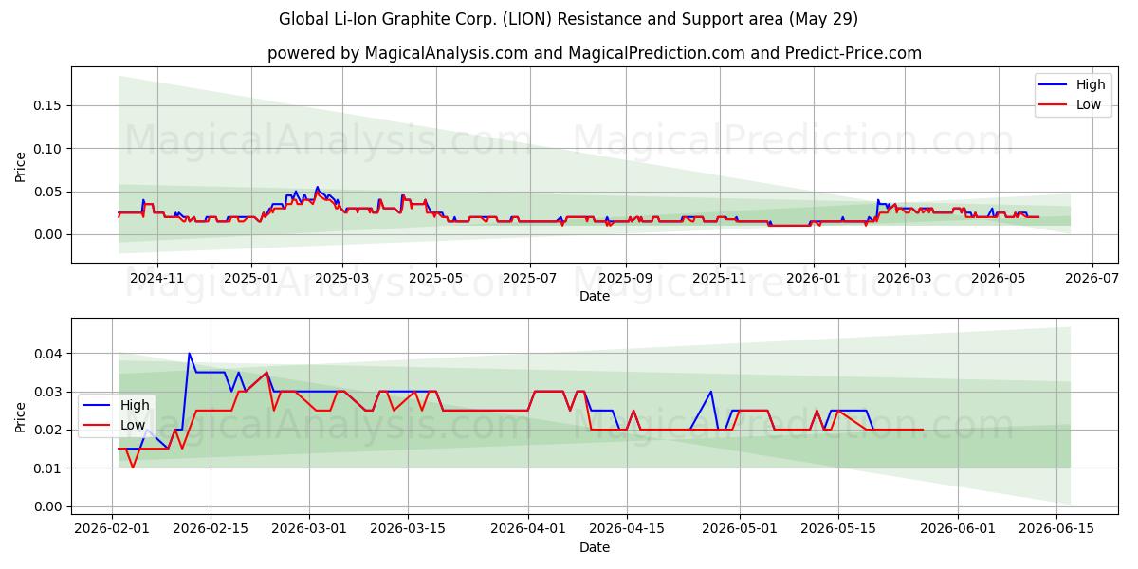Click the 2026-04-01 tick label on bottom chart
Image resolution: width=1138 pixels, height=569 pixels.
pos(527,529)
